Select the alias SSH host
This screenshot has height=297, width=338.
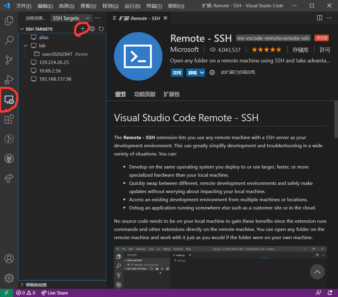[62, 37]
